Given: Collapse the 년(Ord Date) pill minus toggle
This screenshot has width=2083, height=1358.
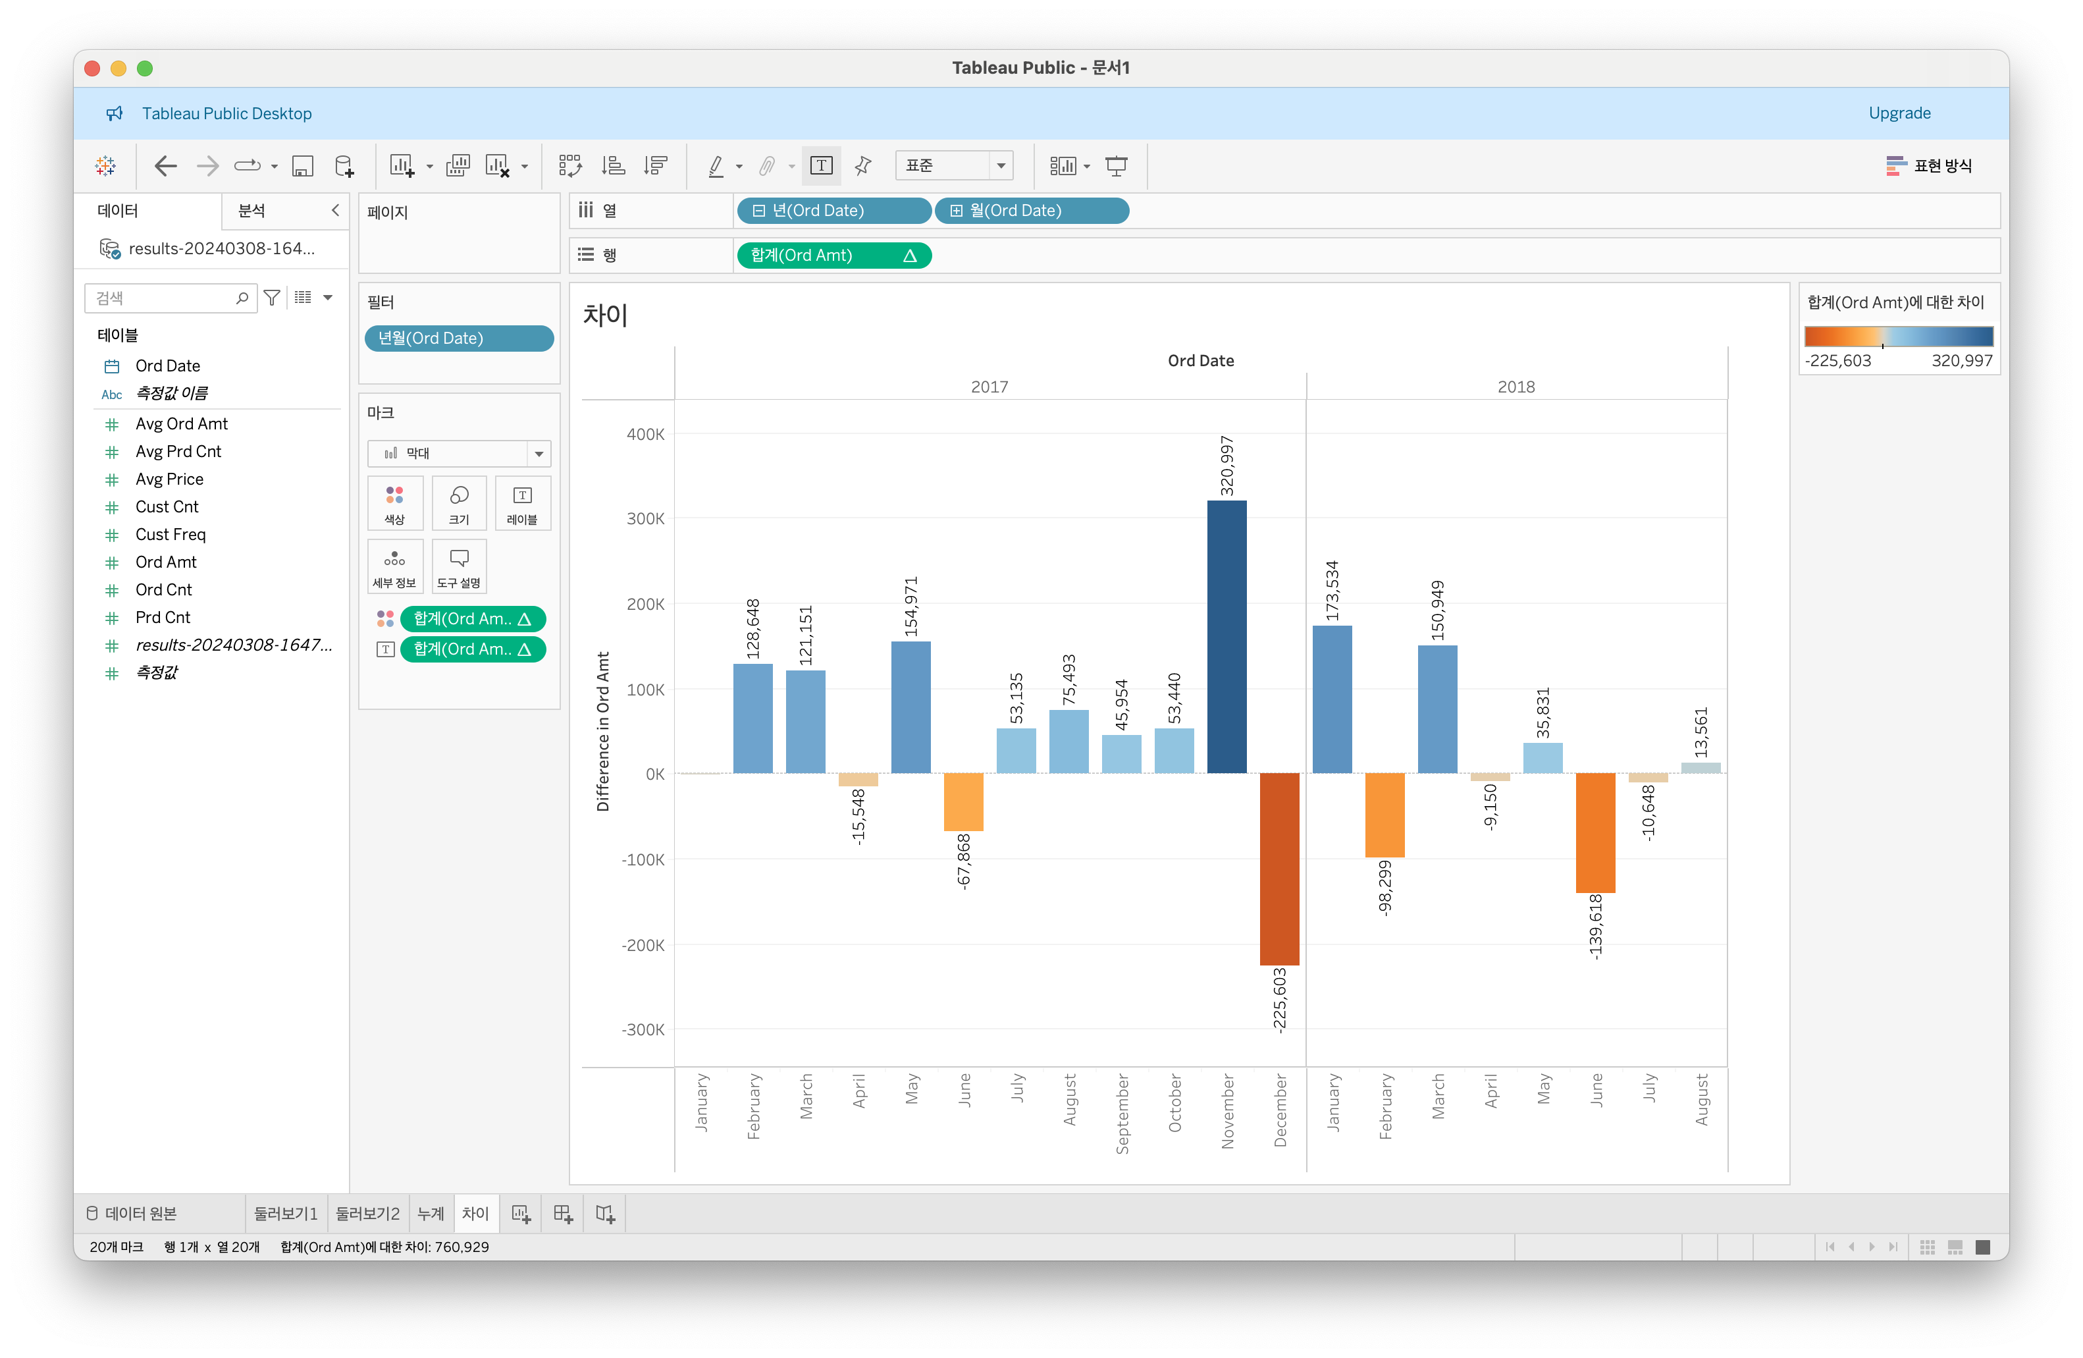Looking at the screenshot, I should 759,211.
